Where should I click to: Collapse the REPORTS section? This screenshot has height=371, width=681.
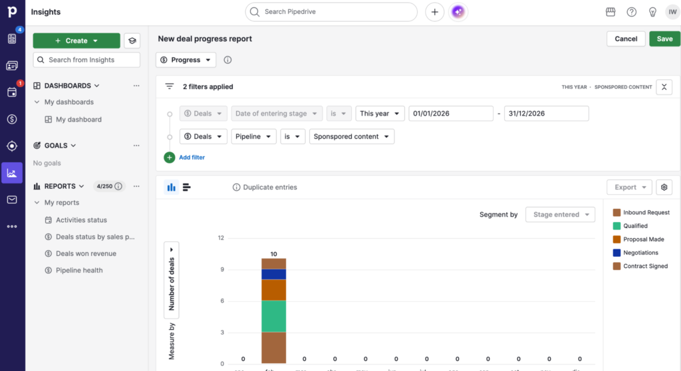(x=81, y=186)
